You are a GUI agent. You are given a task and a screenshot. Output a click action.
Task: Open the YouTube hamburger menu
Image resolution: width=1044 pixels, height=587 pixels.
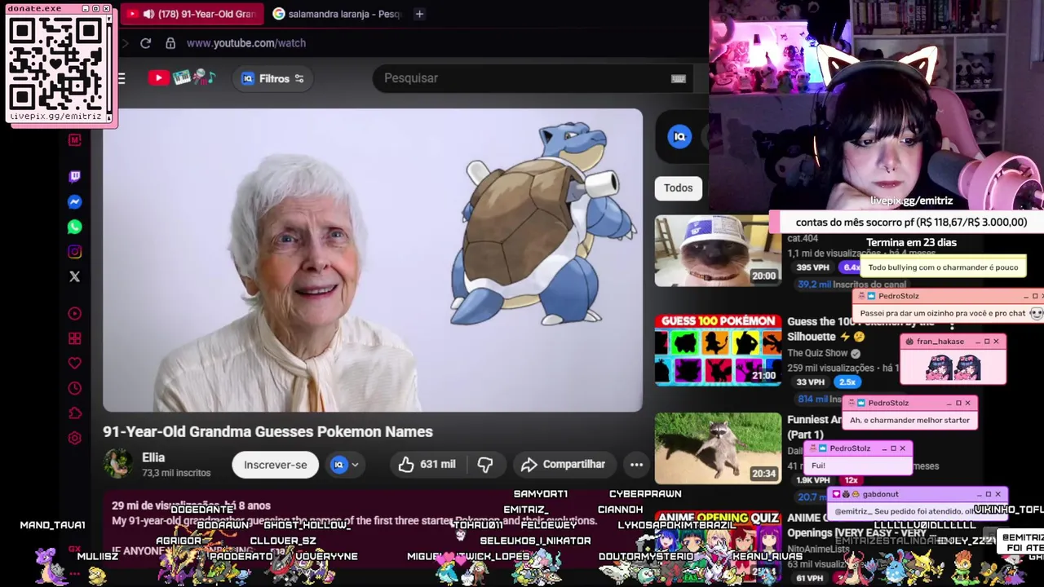[122, 78]
